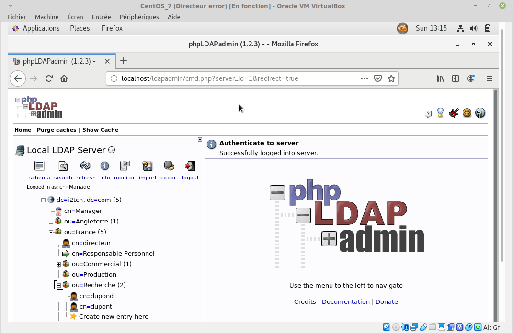Click the forum speech bubble icon

click(x=428, y=114)
